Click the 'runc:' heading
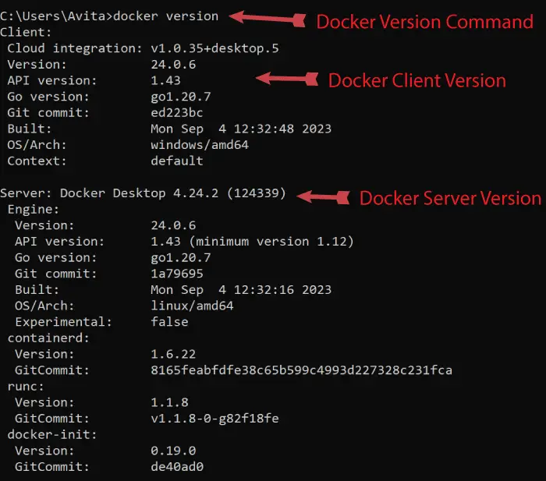This screenshot has width=546, height=481. [26, 387]
